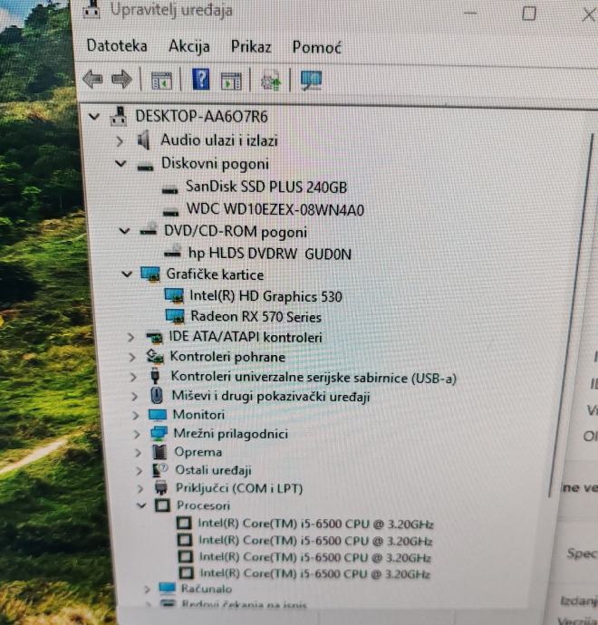The width and height of the screenshot is (598, 625).
Task: Click the Forward arrow toolbar icon
Action: pyautogui.click(x=121, y=80)
